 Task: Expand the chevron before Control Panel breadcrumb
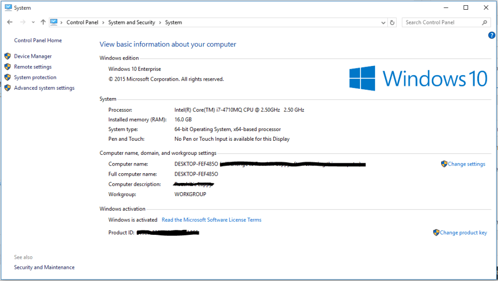pos(61,22)
